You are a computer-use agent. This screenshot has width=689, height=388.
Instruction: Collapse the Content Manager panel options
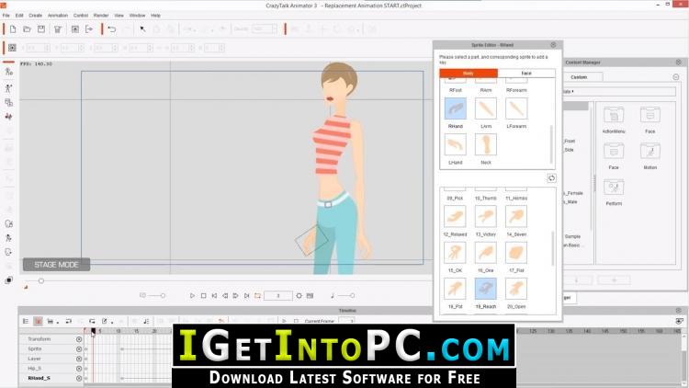676,77
